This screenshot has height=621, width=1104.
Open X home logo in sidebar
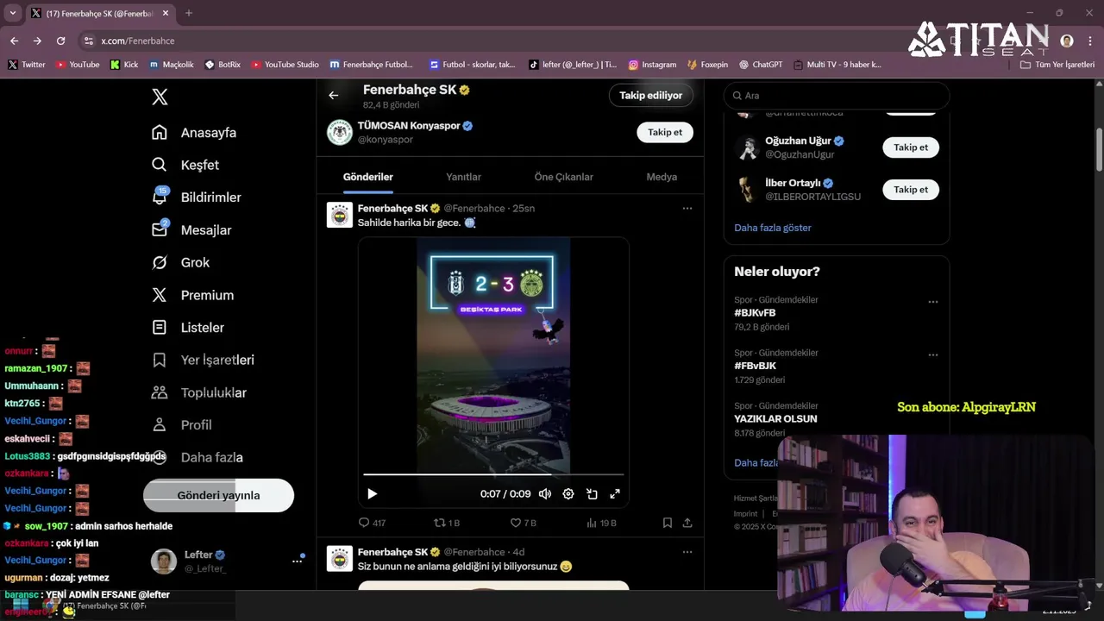click(x=160, y=97)
